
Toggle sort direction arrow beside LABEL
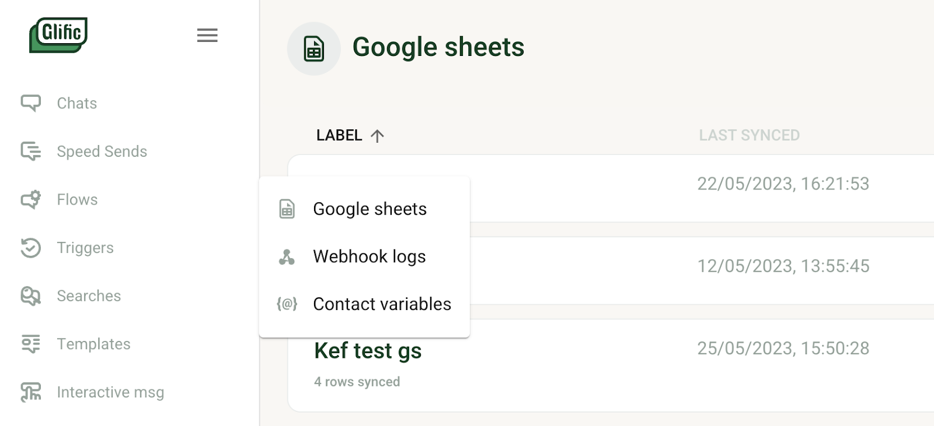(x=378, y=136)
